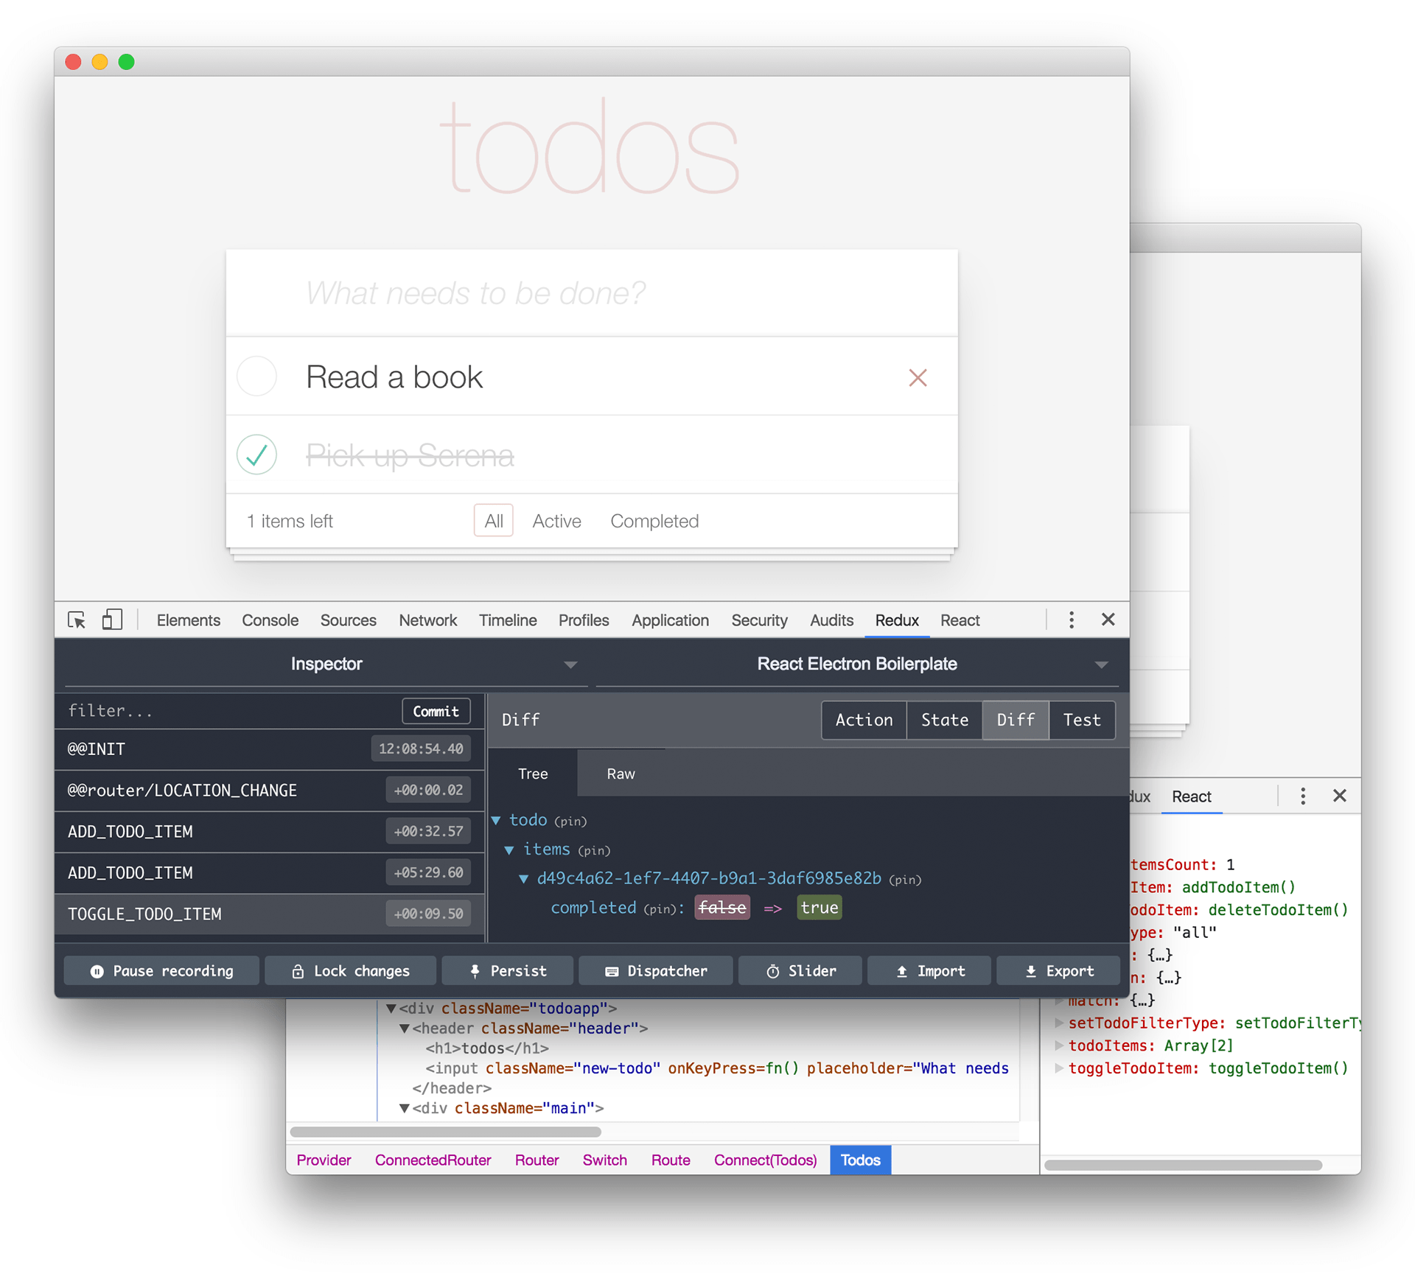Select the Active filter

[556, 521]
